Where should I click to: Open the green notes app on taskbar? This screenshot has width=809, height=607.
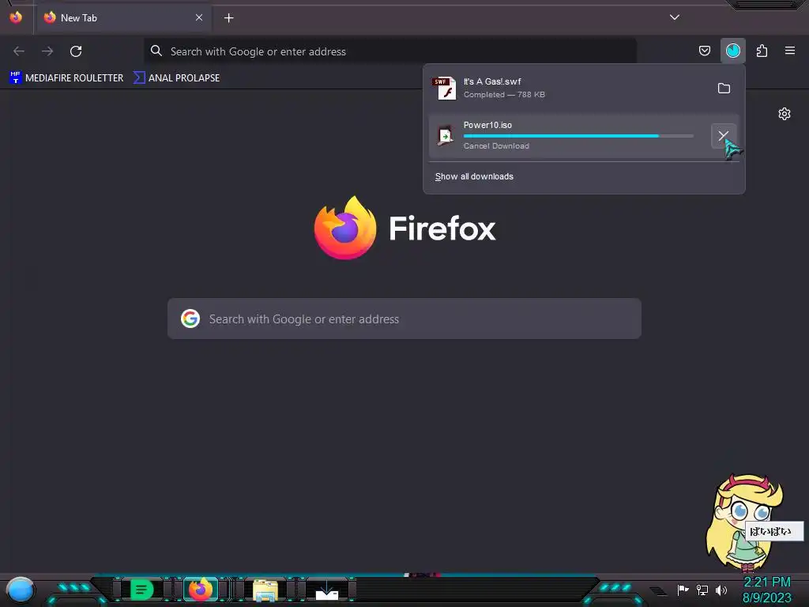(x=141, y=589)
